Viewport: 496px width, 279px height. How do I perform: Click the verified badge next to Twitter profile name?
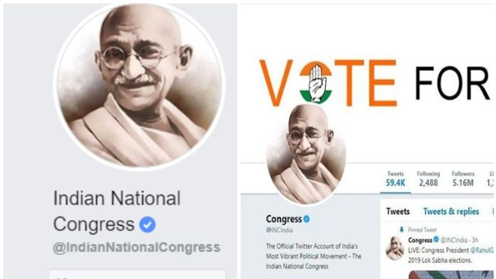click(x=307, y=219)
